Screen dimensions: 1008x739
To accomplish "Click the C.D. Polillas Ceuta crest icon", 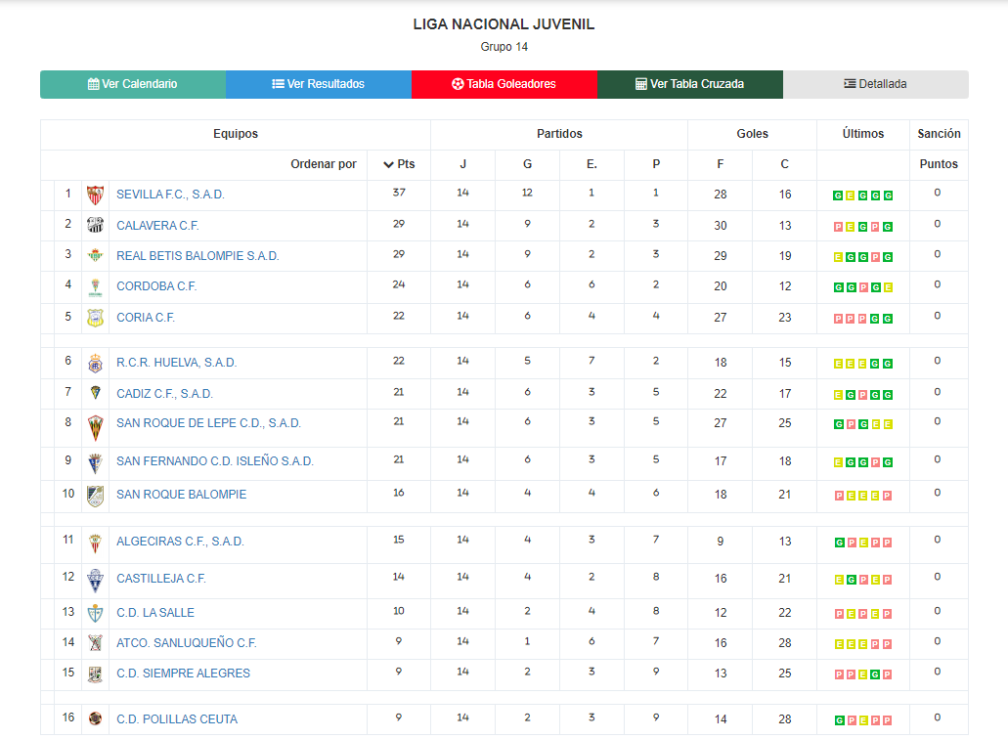I will 95,718.
